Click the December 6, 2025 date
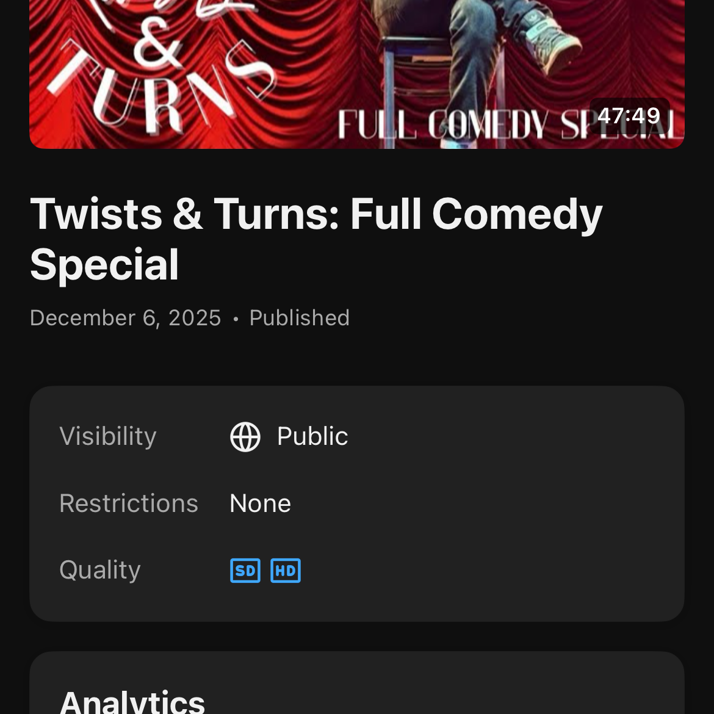Screen dimensions: 714x714 (125, 318)
